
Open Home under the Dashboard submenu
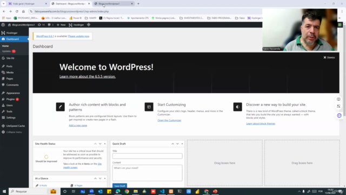[x=5, y=46]
